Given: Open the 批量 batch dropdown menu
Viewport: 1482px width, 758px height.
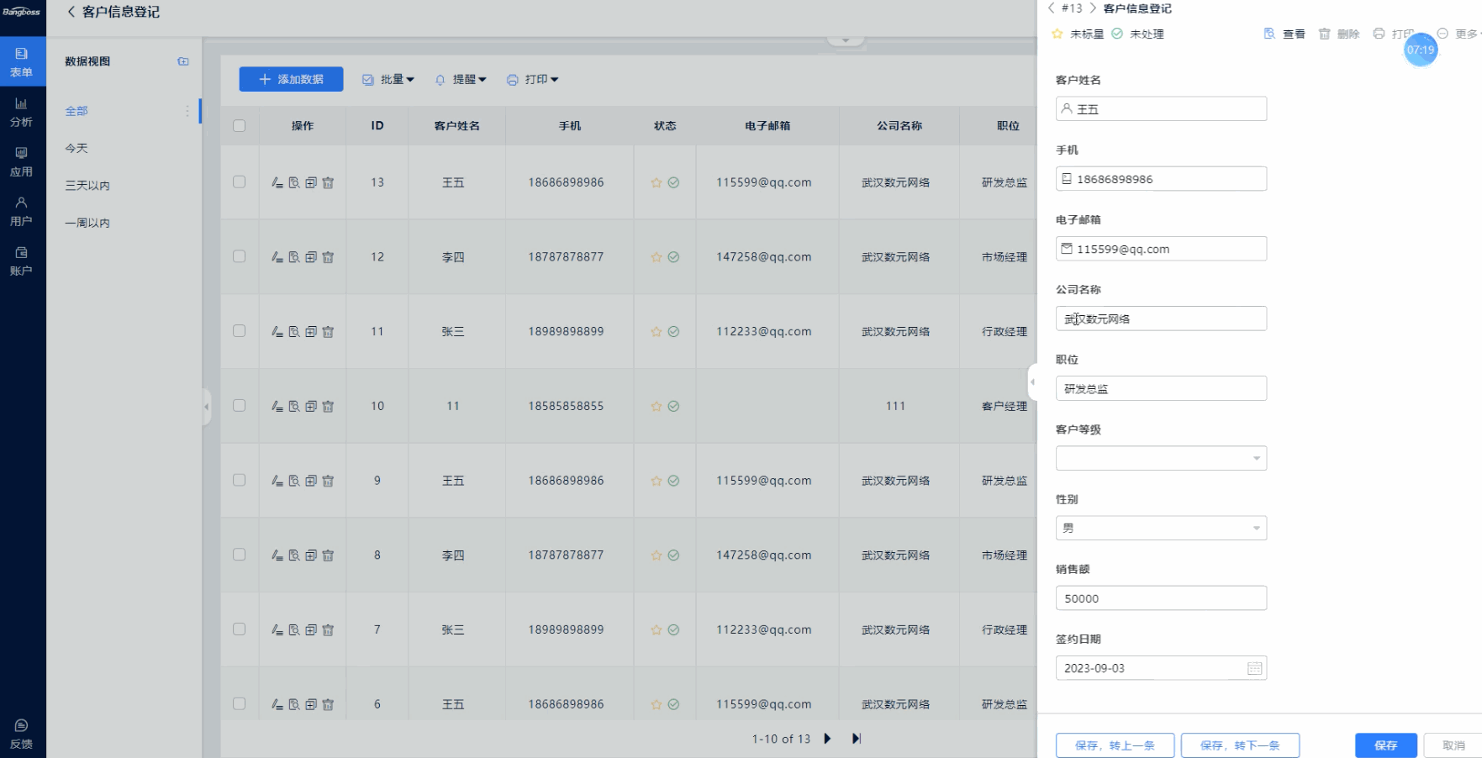Looking at the screenshot, I should [388, 80].
